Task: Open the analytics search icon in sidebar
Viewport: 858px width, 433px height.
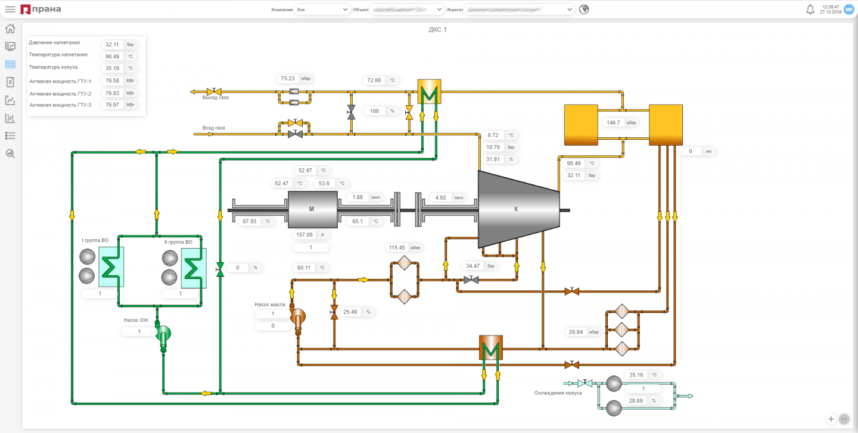Action: point(10,153)
